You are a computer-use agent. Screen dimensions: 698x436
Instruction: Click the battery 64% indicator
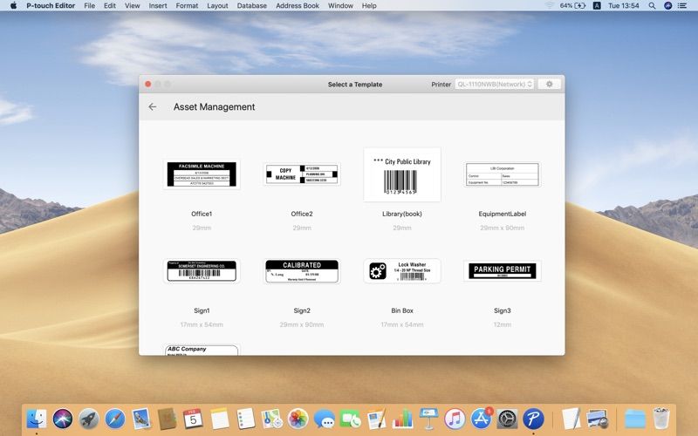(x=572, y=6)
